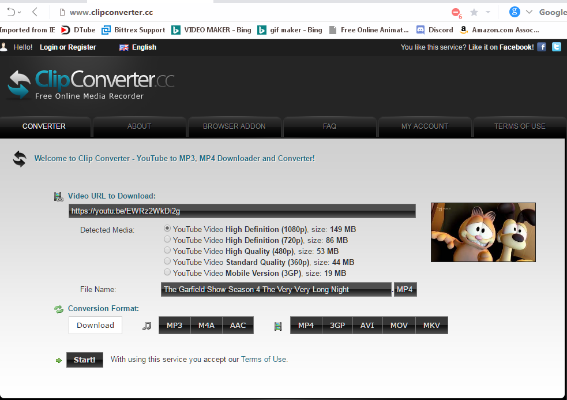
Task: Choose MP4 conversion format
Action: point(306,325)
